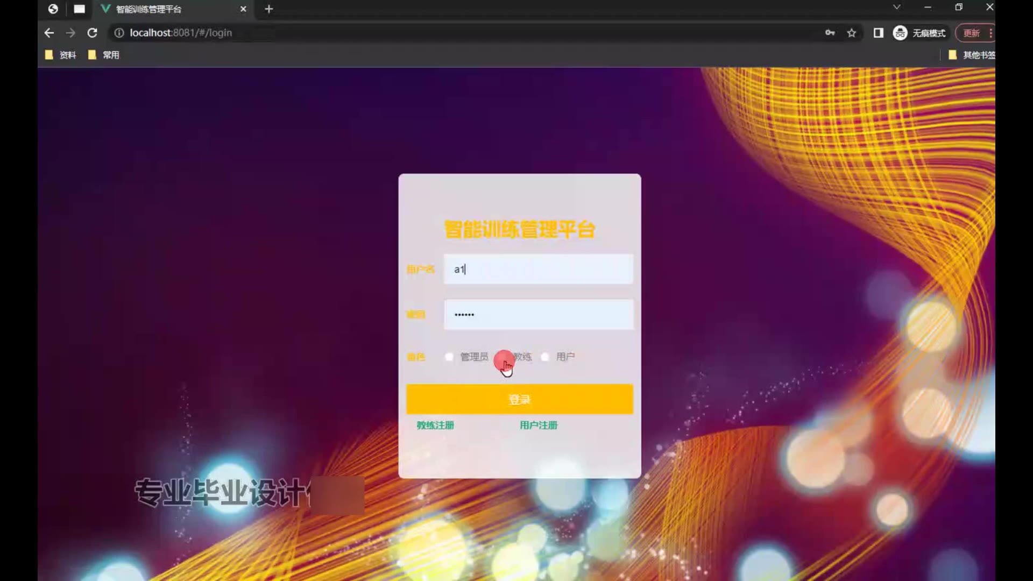Bookmark this page with the star icon
Screen dimensions: 1033x581
click(x=852, y=33)
